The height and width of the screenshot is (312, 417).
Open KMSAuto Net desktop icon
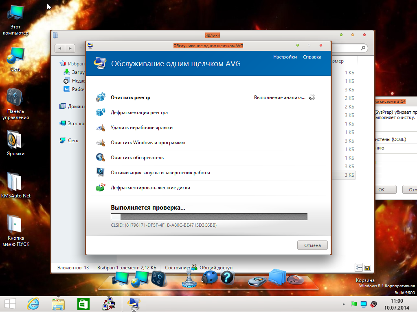click(16, 185)
